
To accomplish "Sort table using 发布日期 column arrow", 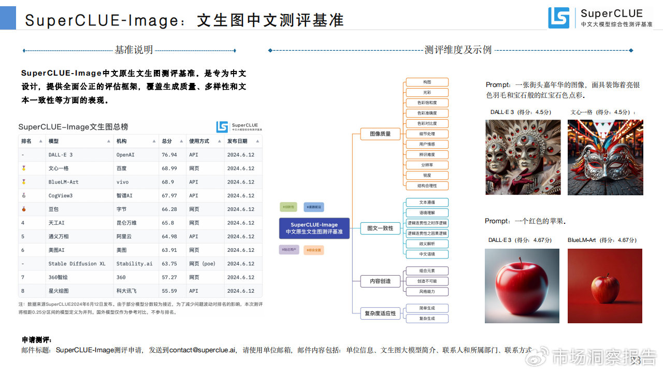I will (258, 141).
